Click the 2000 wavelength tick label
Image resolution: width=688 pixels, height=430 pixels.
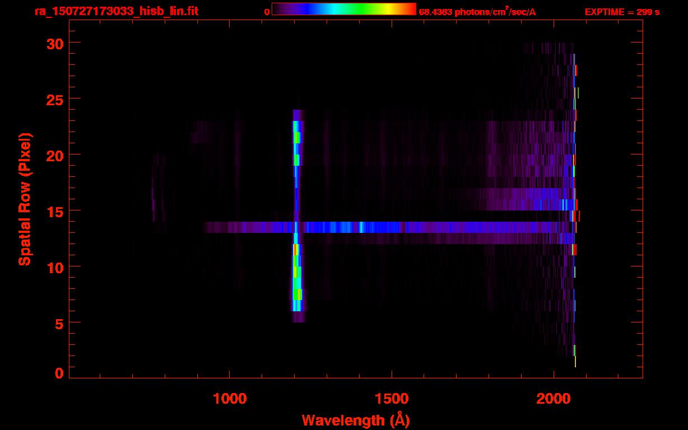pos(554,399)
